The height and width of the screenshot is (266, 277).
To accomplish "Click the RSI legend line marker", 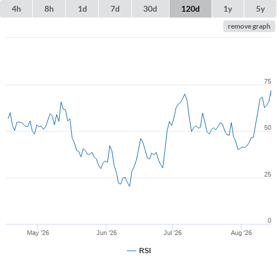I will [x=131, y=251].
